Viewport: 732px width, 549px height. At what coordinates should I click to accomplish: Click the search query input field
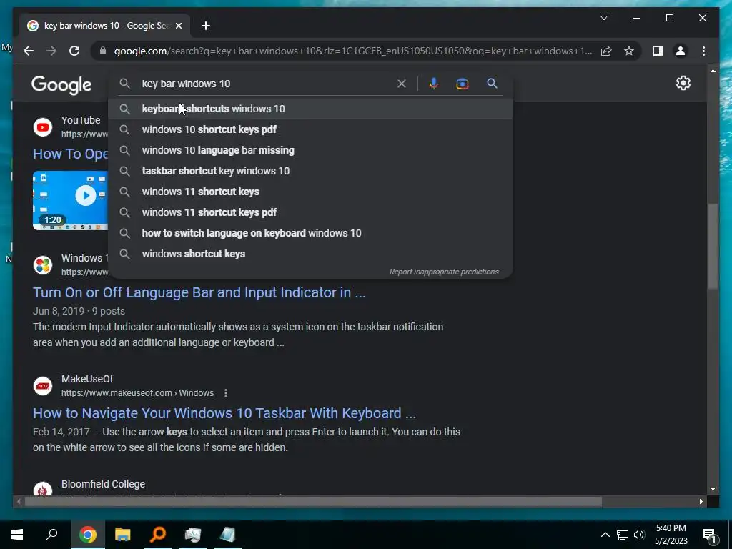266,84
